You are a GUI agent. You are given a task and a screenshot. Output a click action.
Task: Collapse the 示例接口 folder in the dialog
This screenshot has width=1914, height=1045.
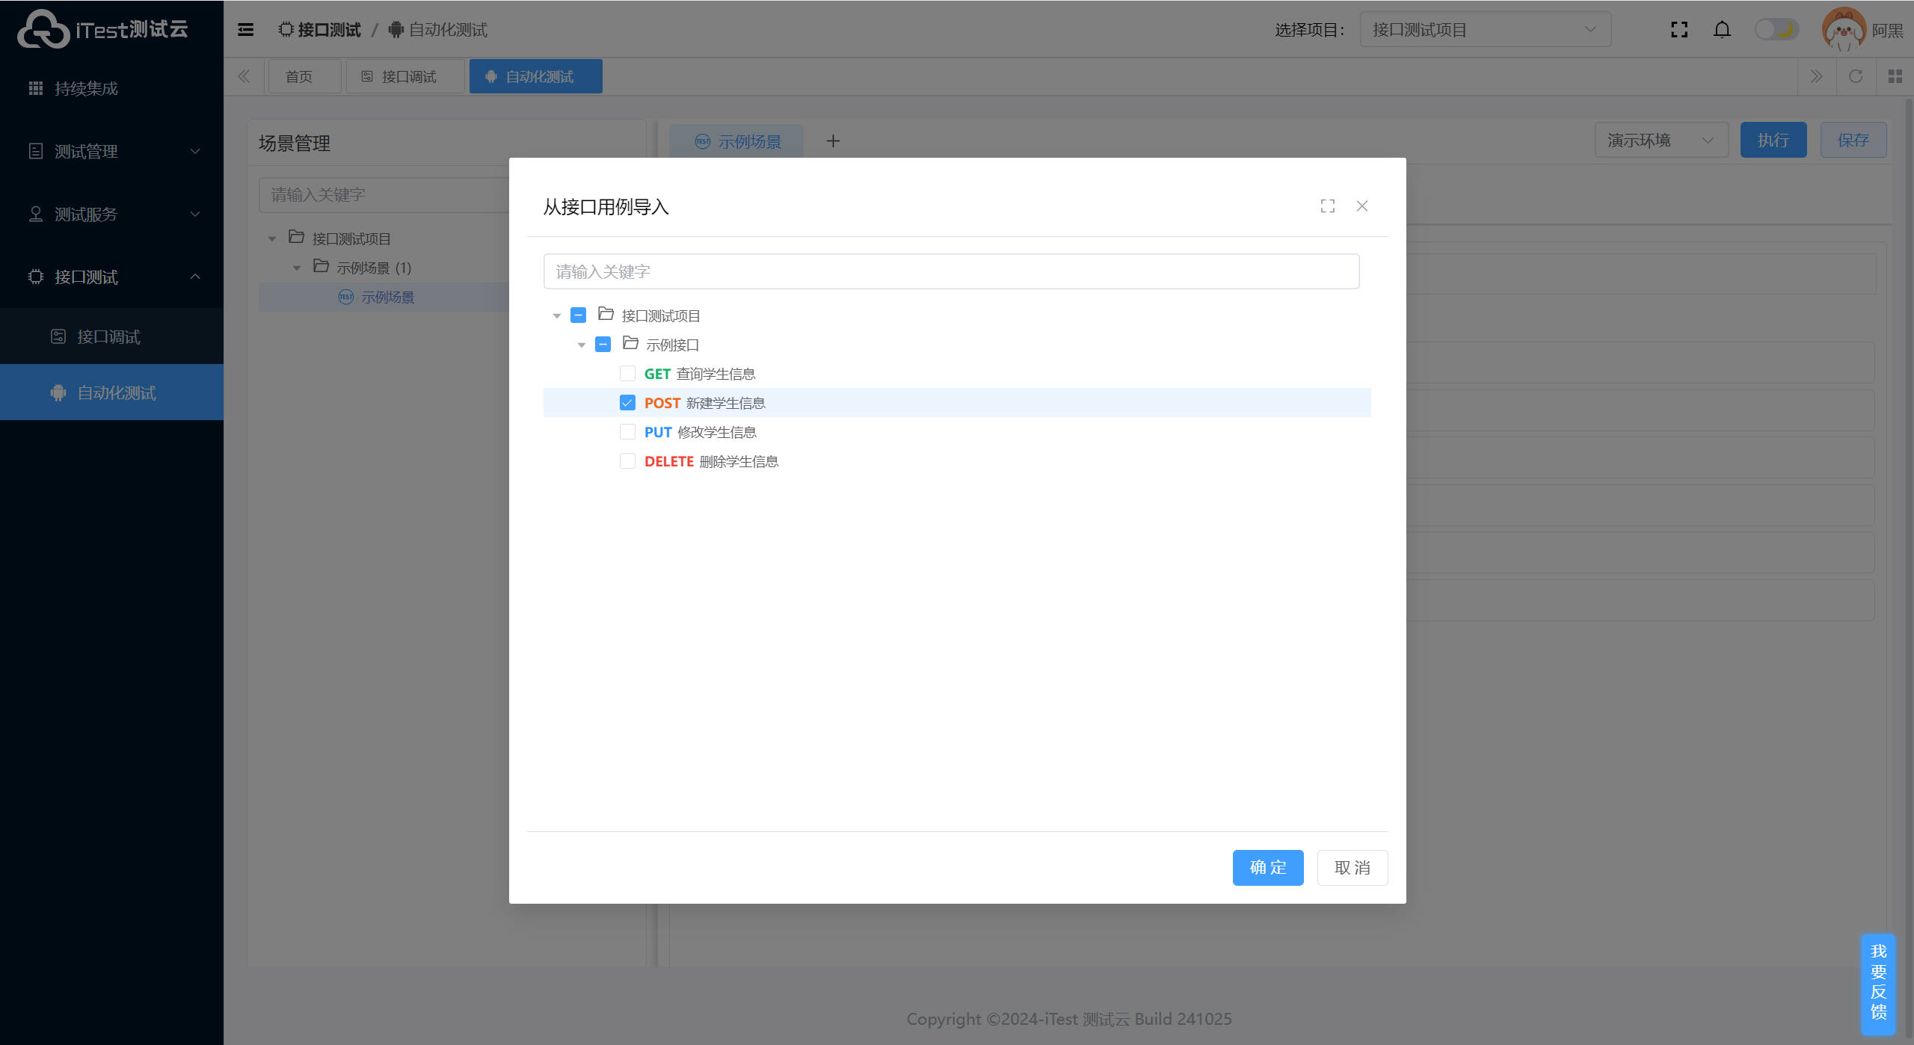pyautogui.click(x=582, y=345)
